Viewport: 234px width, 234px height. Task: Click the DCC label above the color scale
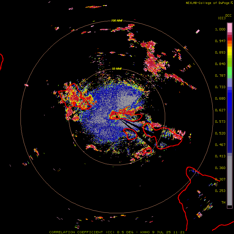tap(229, 16)
